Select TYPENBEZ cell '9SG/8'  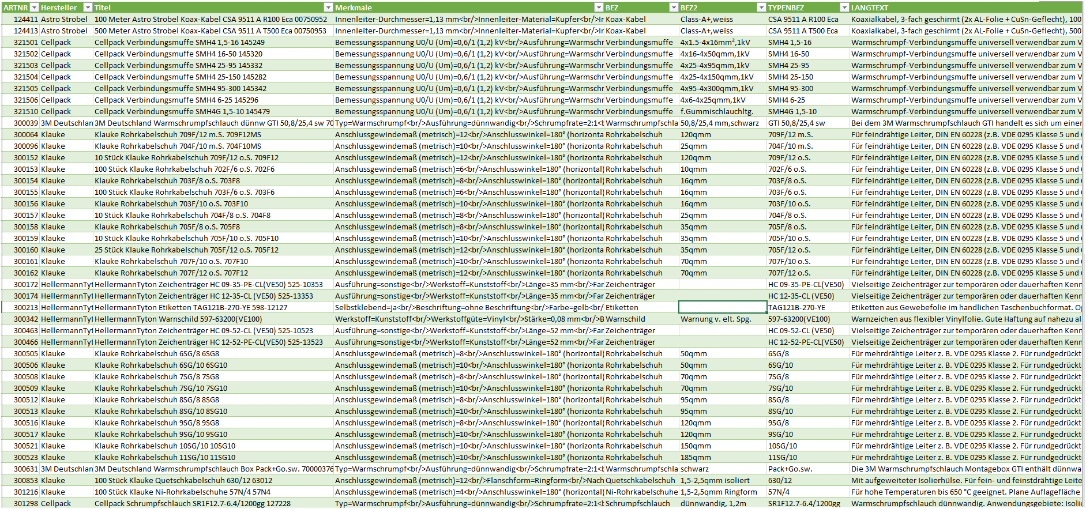pos(808,423)
